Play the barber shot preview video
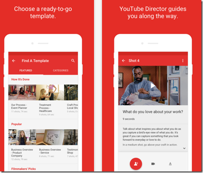The image size is (203, 173). click(153, 85)
